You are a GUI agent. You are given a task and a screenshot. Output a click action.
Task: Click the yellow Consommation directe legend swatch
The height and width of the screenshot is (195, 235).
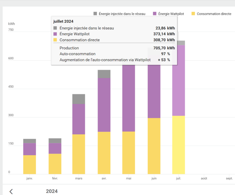[193, 14]
